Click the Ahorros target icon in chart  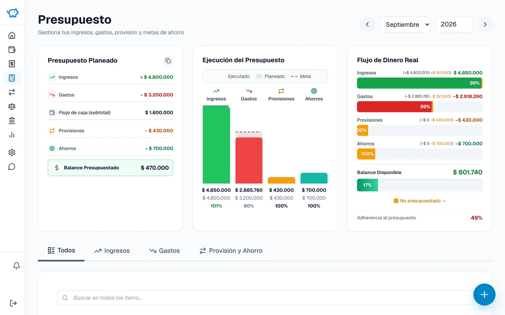coord(314,91)
